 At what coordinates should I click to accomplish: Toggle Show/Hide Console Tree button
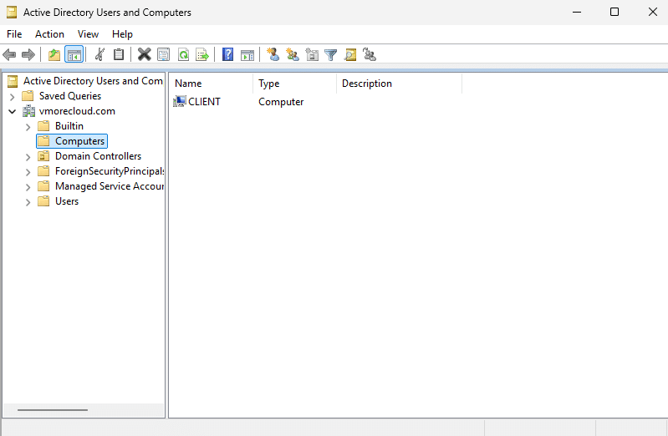tap(74, 54)
